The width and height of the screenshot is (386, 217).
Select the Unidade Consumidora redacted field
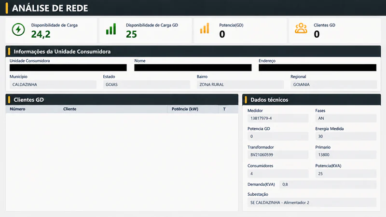(68, 68)
